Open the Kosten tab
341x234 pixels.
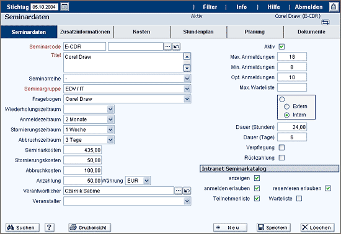[x=141, y=32]
